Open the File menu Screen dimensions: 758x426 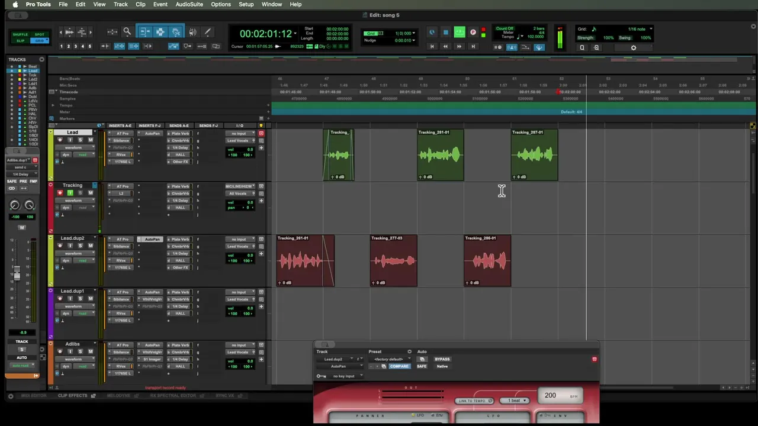pyautogui.click(x=63, y=4)
